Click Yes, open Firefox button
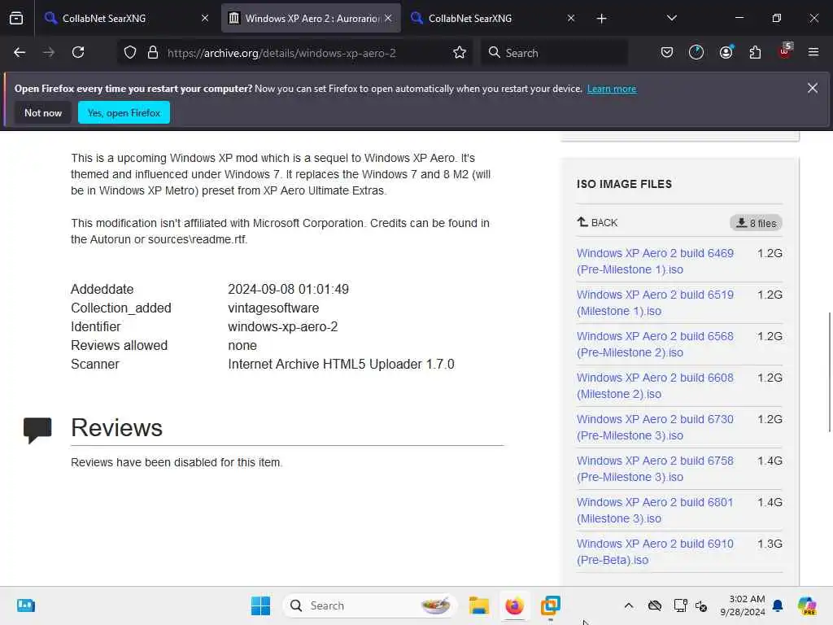The width and height of the screenshot is (833, 625). [124, 112]
